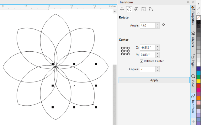The height and width of the screenshot is (125, 201).
Task: Click the interactive rotation angle circle
Action: tap(164, 25)
